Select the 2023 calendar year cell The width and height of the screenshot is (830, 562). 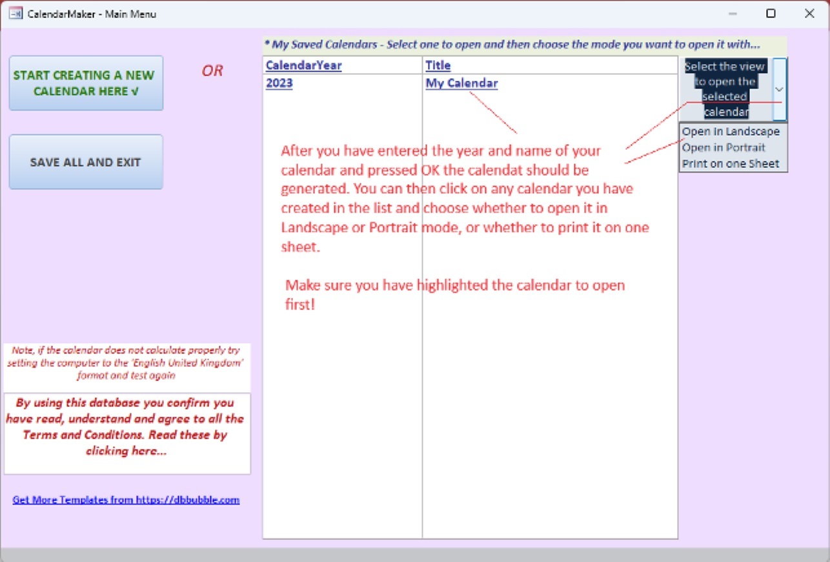(x=279, y=83)
